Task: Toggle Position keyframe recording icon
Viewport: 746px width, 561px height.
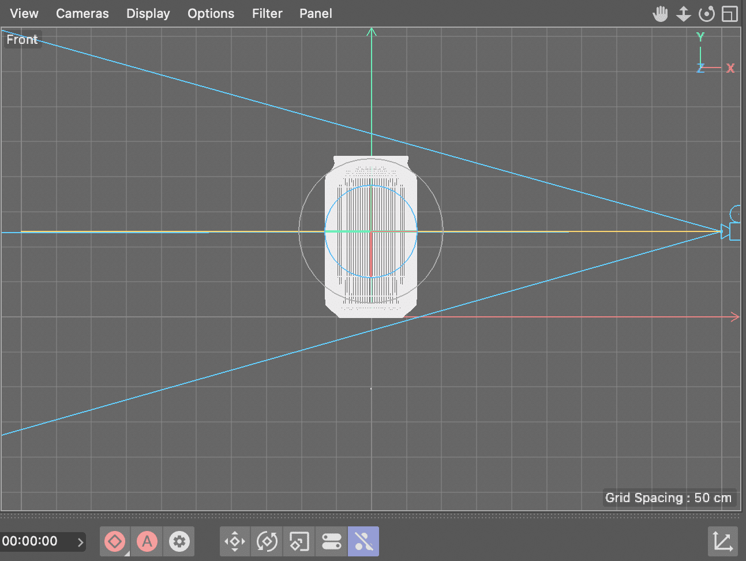Action: (x=235, y=541)
